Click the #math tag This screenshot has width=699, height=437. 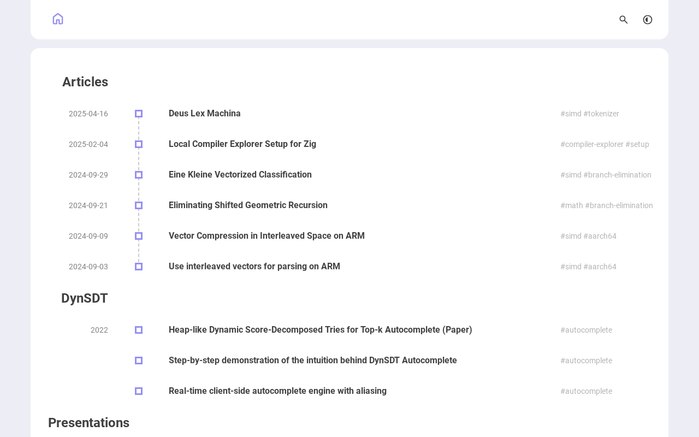[572, 205]
